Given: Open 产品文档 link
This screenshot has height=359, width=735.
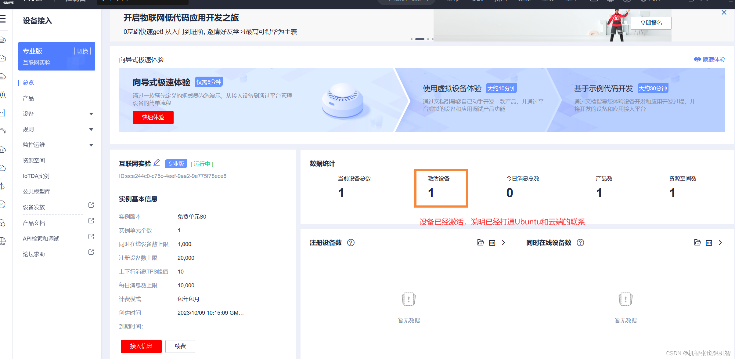Looking at the screenshot, I should [x=34, y=223].
